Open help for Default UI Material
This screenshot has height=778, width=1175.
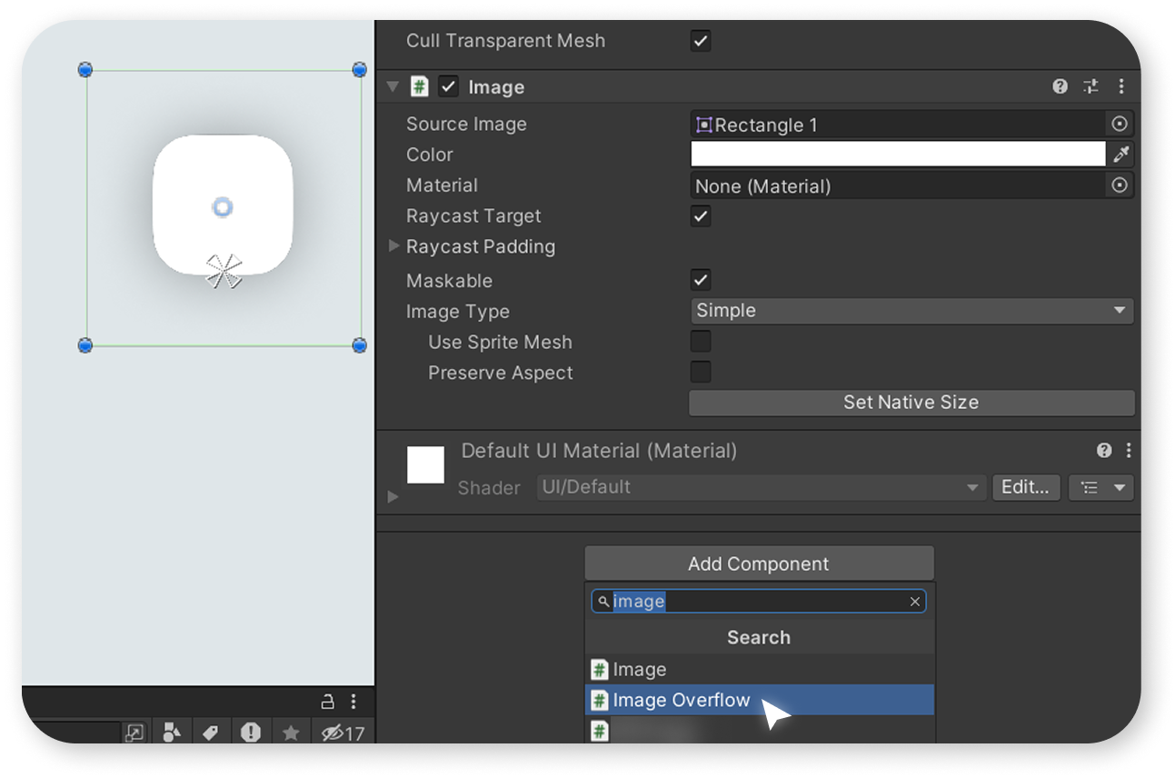tap(1104, 450)
